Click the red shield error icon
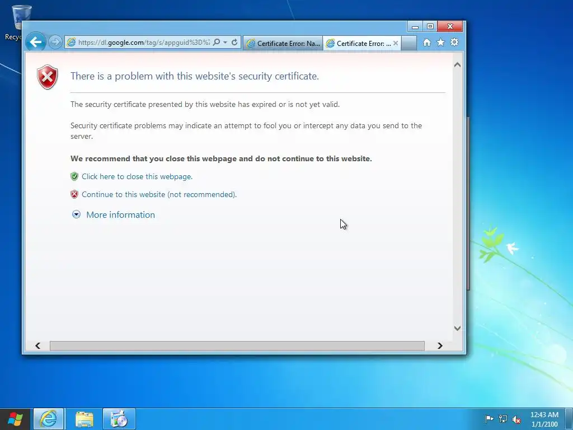573x430 pixels. (48, 77)
